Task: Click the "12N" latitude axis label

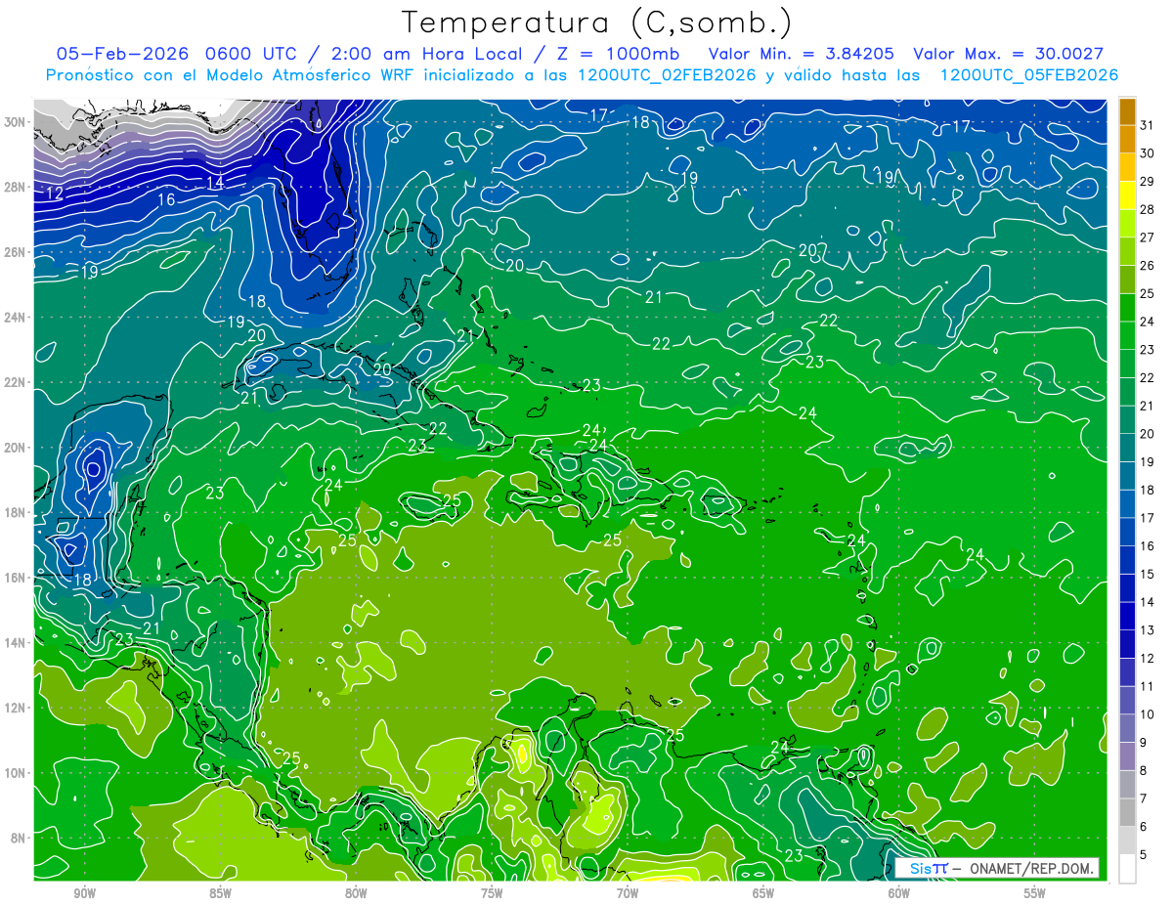Action: tap(16, 708)
